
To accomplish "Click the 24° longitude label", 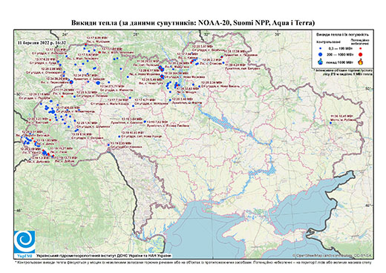I will point(65,34).
